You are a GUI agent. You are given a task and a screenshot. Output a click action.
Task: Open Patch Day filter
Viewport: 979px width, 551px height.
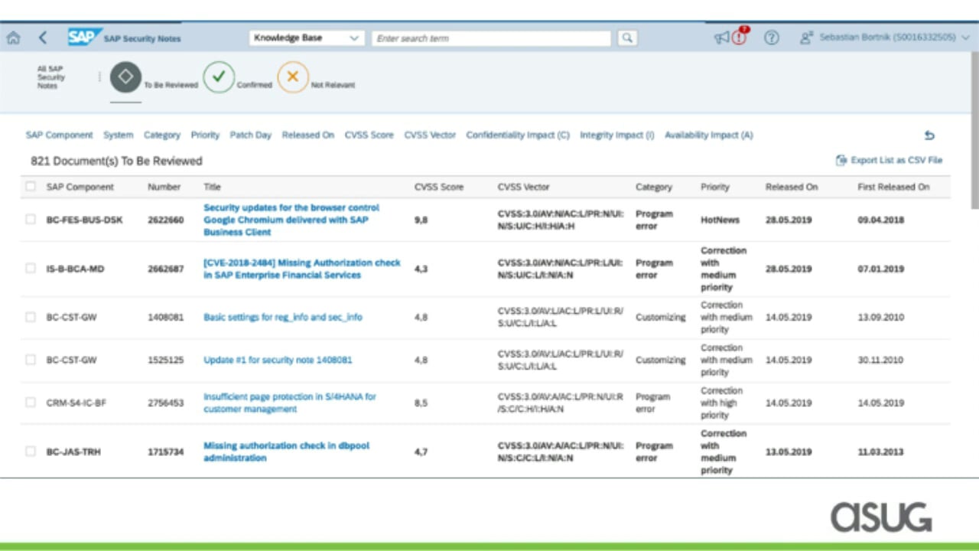pyautogui.click(x=251, y=135)
